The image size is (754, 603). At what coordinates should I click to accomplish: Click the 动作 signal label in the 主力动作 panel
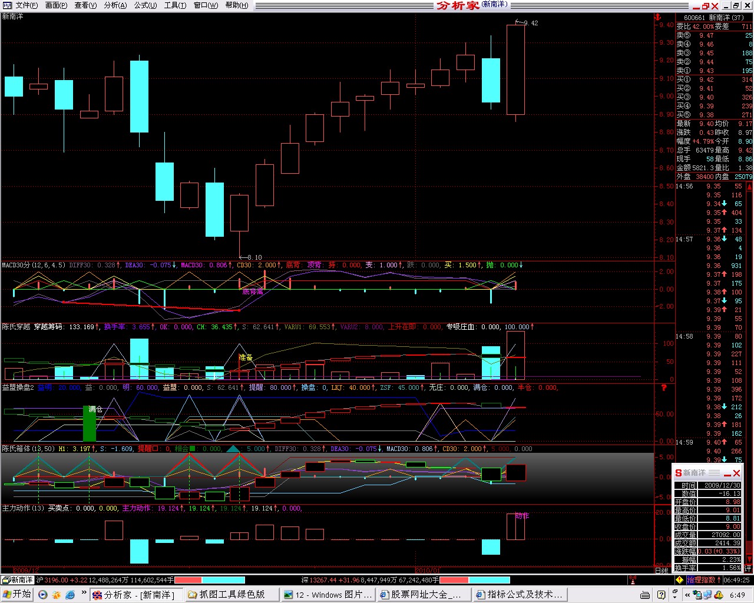(522, 516)
